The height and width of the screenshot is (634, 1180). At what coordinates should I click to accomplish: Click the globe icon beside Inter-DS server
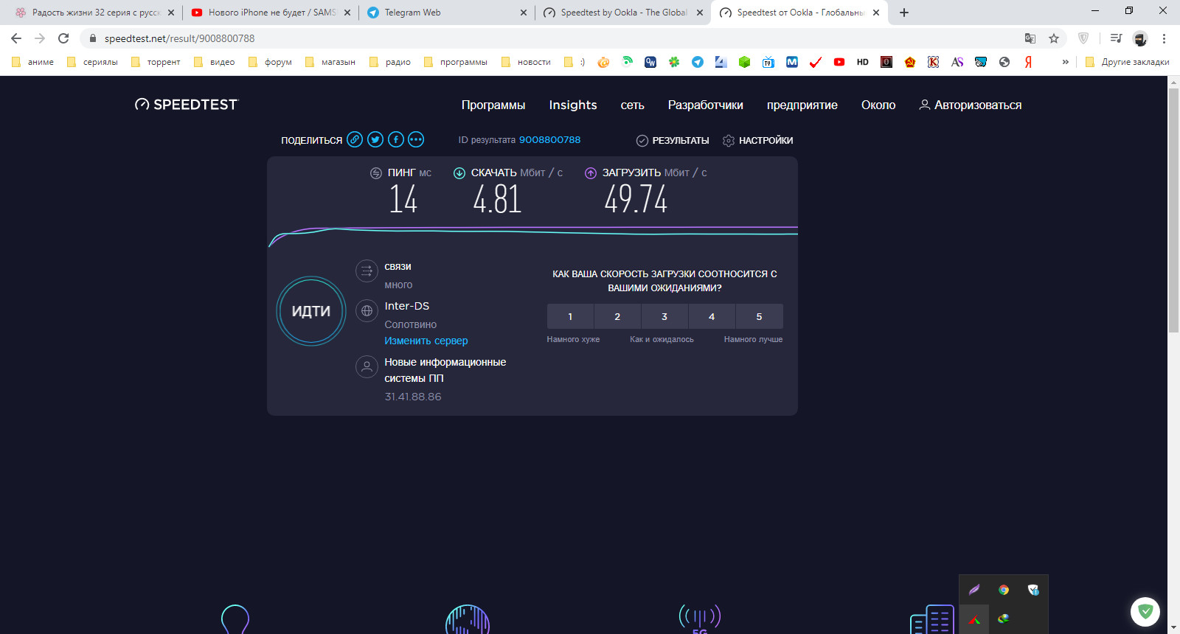point(367,311)
